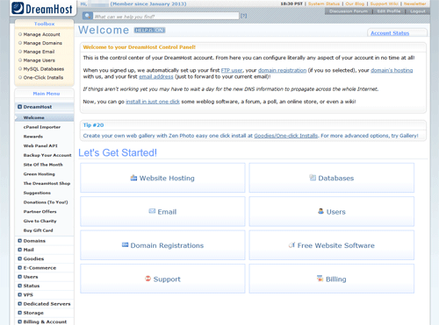The width and height of the screenshot is (439, 325).
Task: Open System Status in top bar
Action: click(x=324, y=4)
